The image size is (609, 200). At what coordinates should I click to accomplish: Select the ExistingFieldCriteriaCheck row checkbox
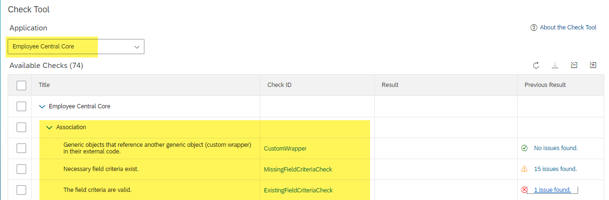21,190
